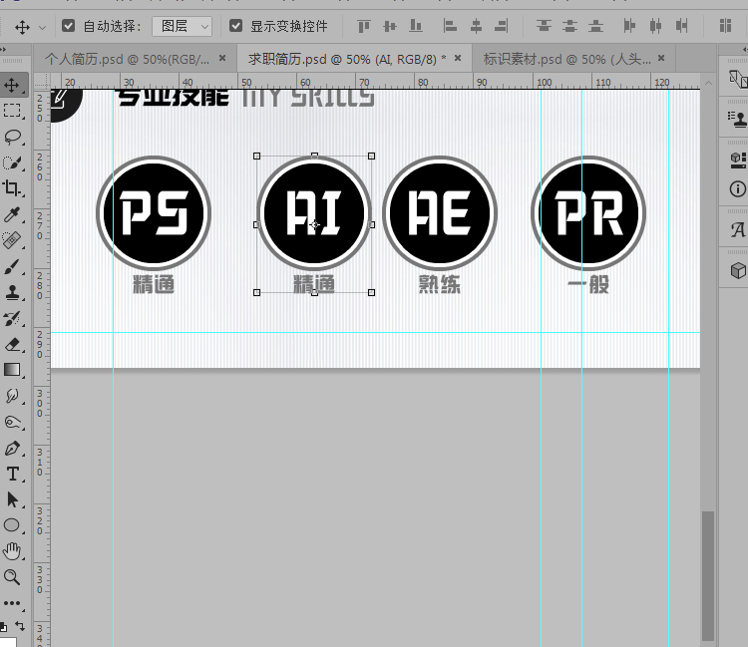748x647 pixels.
Task: Select the Clone Stamp tool
Action: tap(12, 292)
